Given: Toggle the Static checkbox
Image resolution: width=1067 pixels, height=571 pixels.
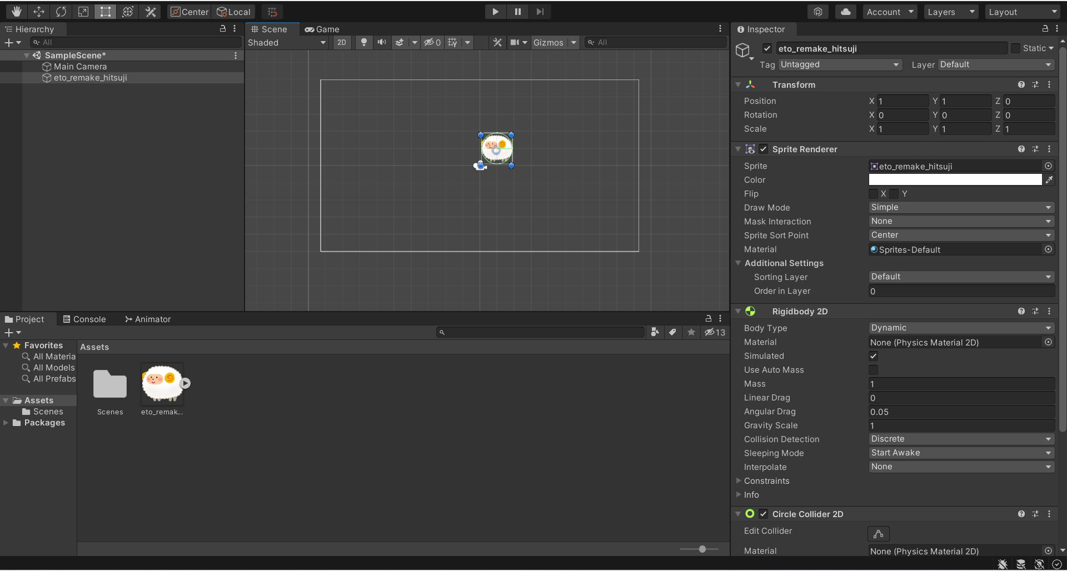Looking at the screenshot, I should tap(1015, 48).
